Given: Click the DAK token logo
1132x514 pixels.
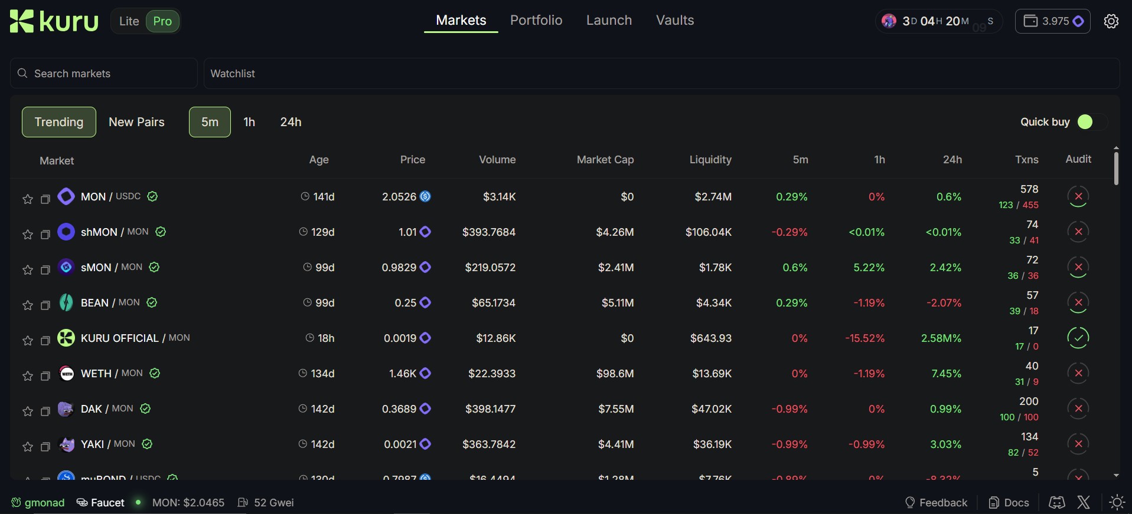Looking at the screenshot, I should pyautogui.click(x=66, y=408).
